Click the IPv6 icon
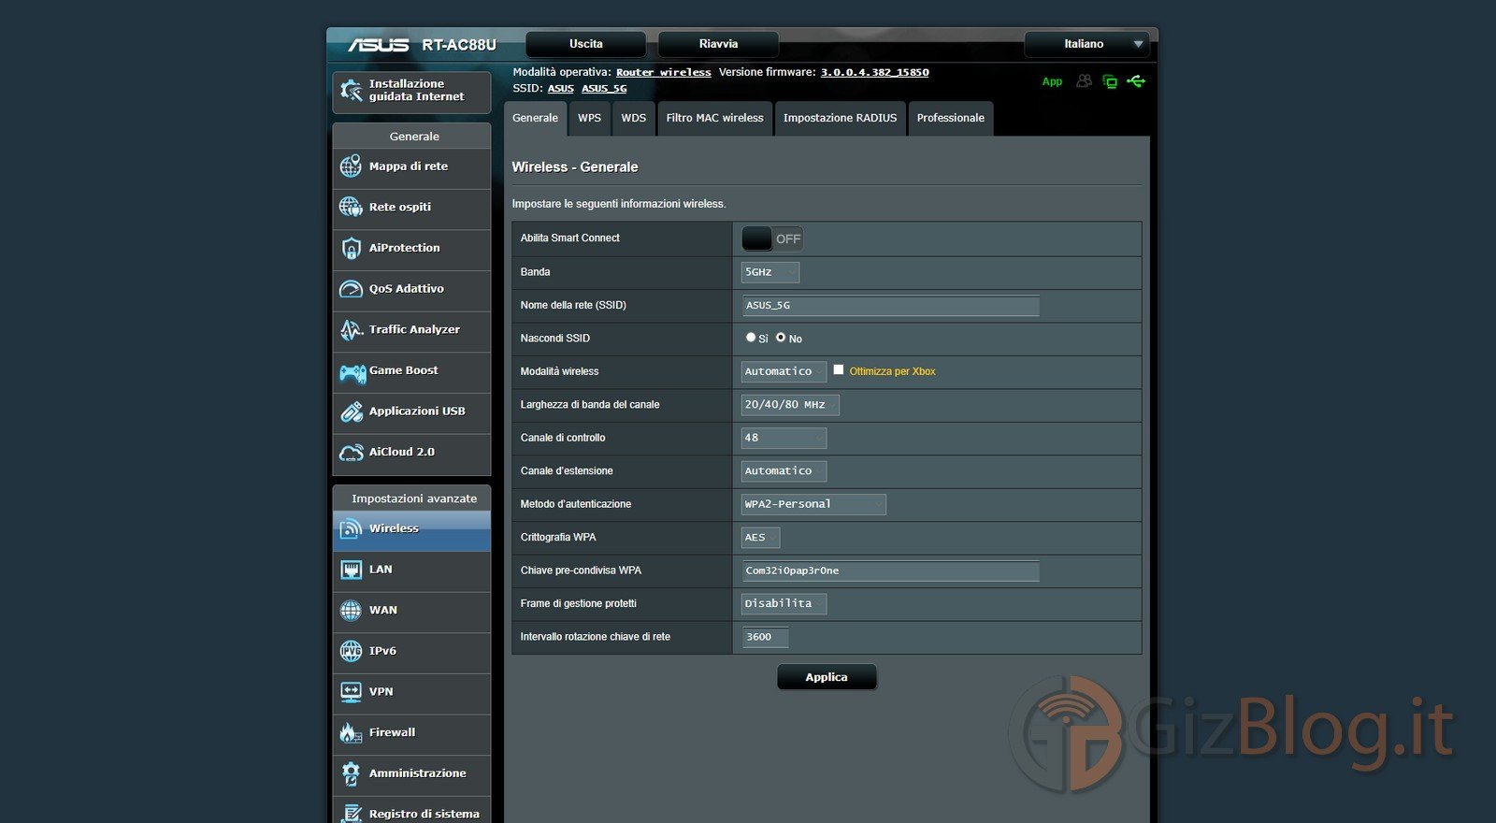The width and height of the screenshot is (1496, 823). 351,651
